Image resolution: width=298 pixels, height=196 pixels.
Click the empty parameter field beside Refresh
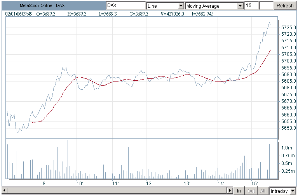pyautogui.click(x=266, y=6)
